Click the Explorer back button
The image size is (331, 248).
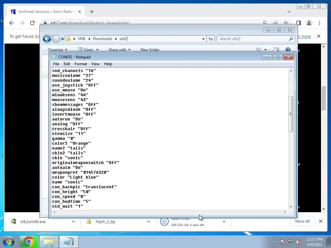[47, 39]
